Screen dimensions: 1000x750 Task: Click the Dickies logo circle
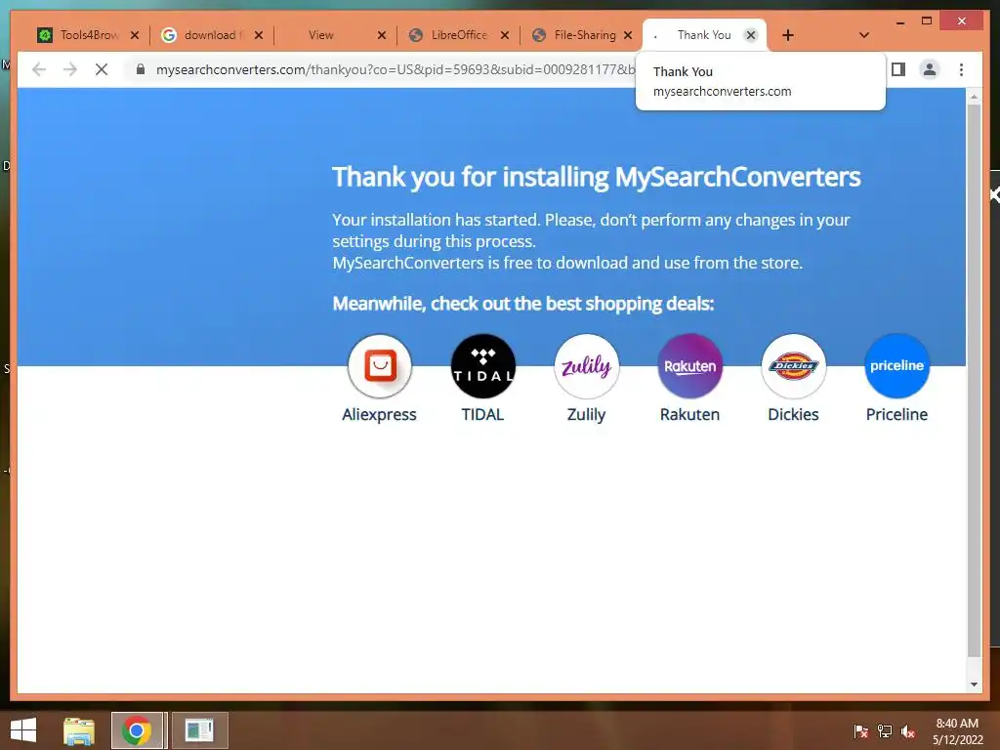[x=793, y=366]
